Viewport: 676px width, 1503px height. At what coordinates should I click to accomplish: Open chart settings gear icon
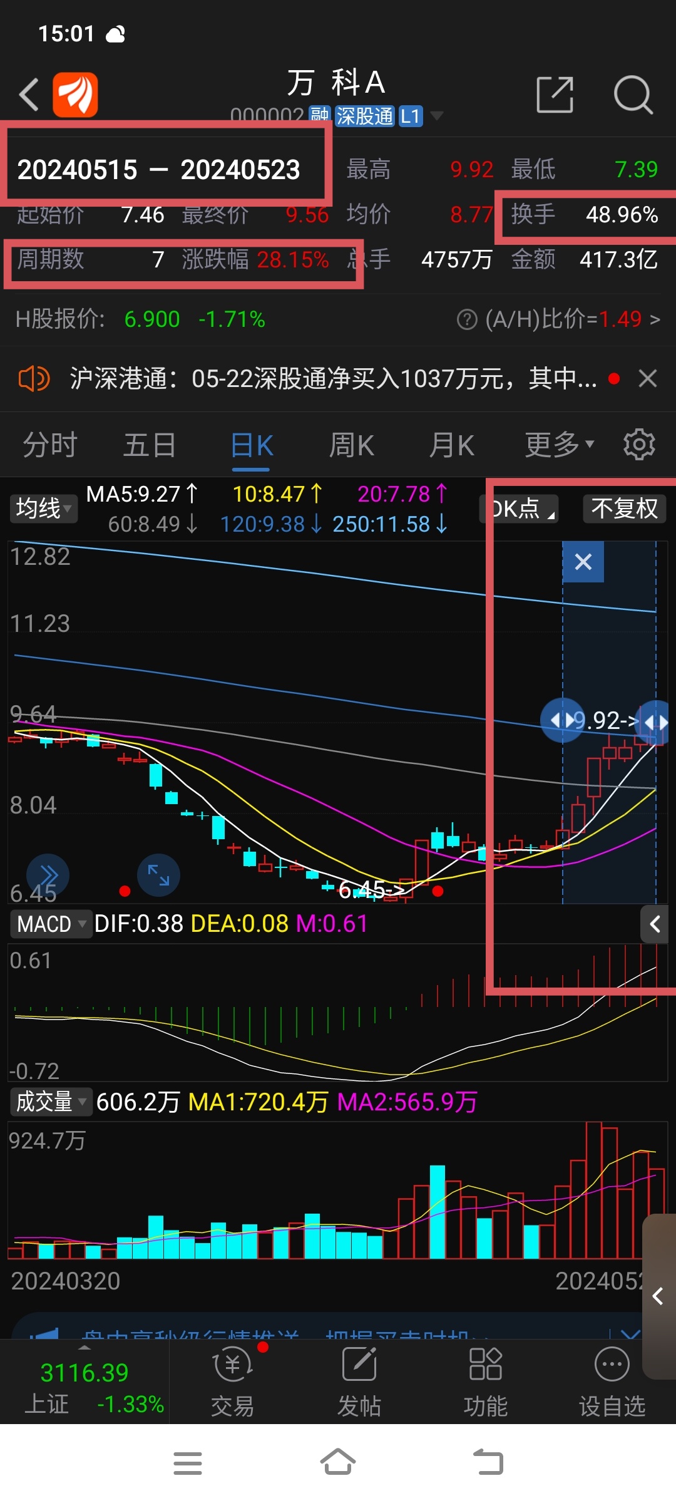point(639,445)
